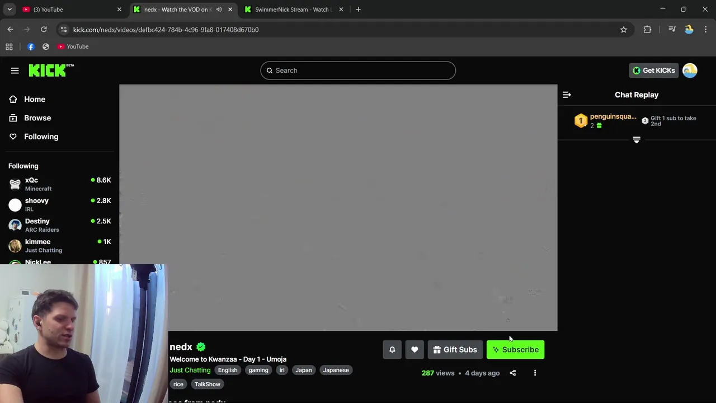Image resolution: width=716 pixels, height=403 pixels.
Task: Click the nedx verified badge
Action: (x=201, y=347)
